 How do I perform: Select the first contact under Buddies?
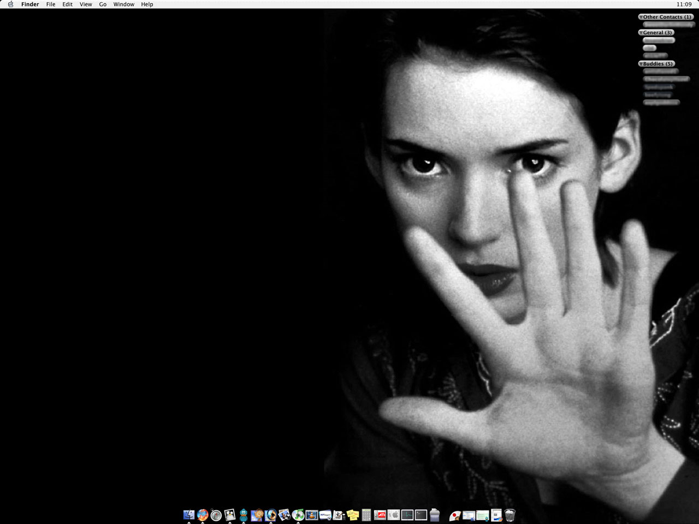660,72
